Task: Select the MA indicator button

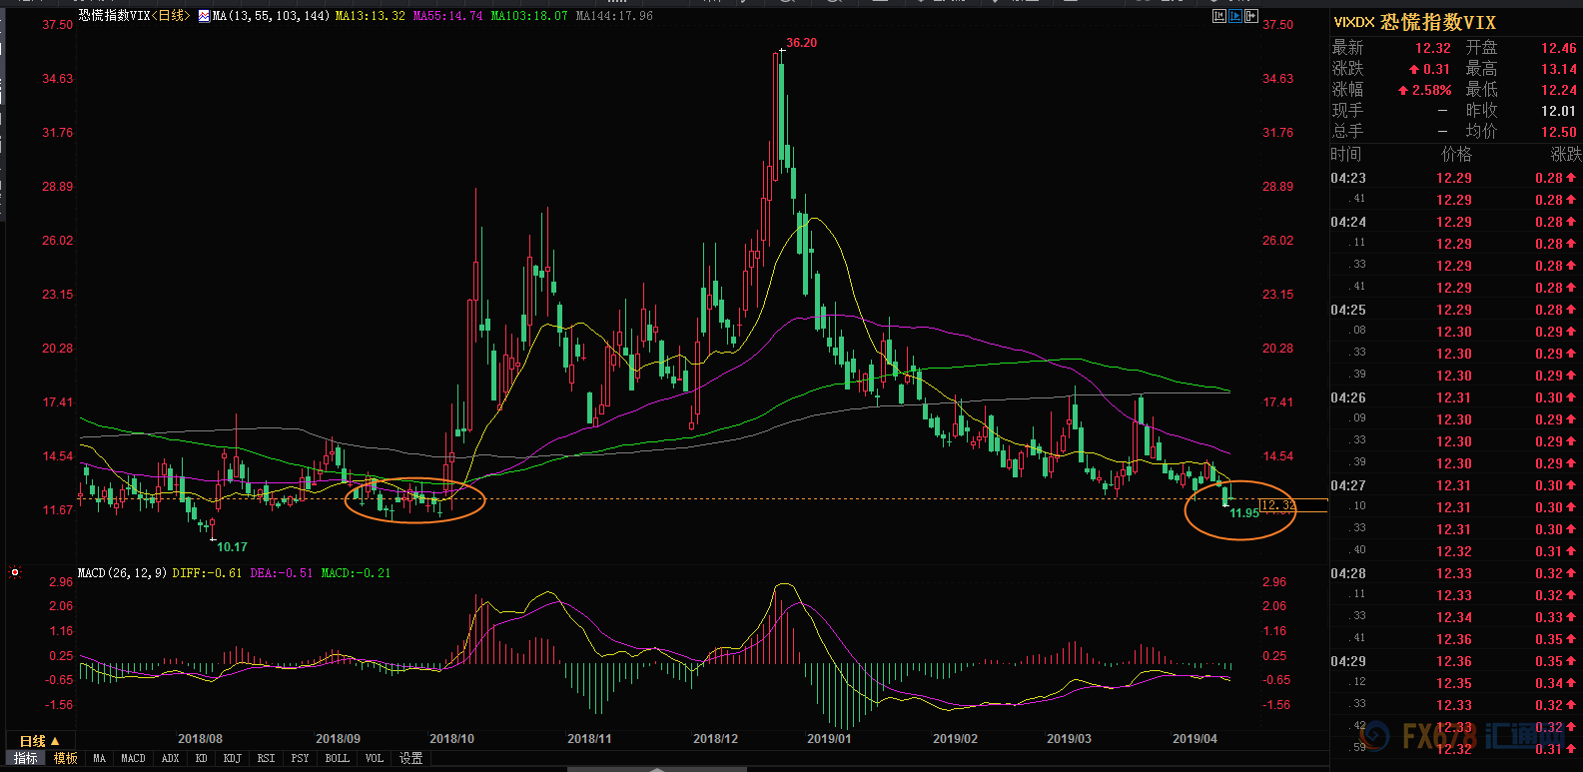Action: coord(99,759)
